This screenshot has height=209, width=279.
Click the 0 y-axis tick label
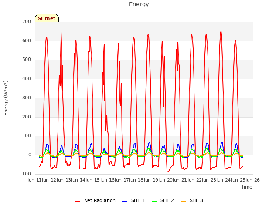[30, 155]
